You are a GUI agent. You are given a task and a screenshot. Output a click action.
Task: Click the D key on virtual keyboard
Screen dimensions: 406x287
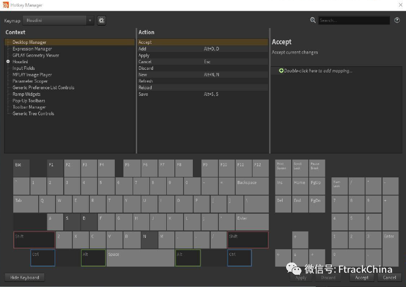[89, 222]
